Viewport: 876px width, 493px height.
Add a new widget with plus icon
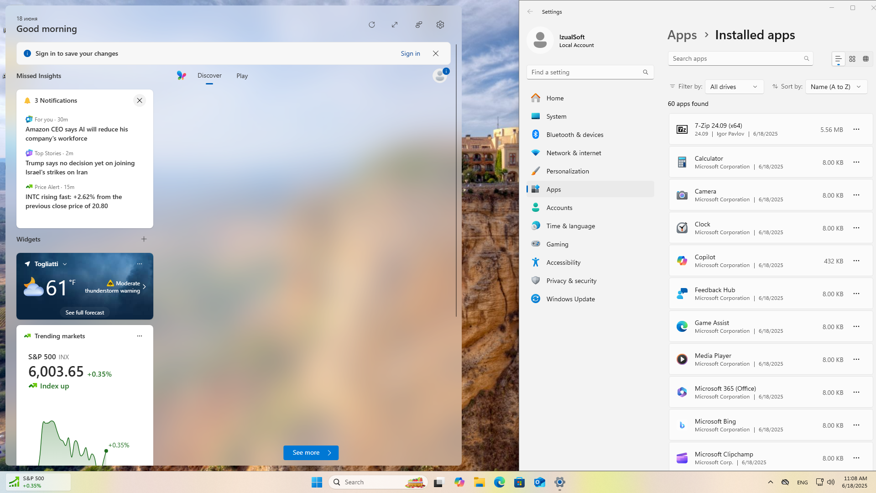point(144,239)
